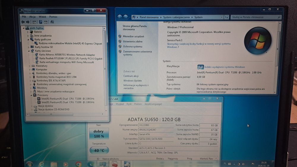Open the Pomoc menu in Device Manager
Screen dimensions: 297x167
coord(53,17)
